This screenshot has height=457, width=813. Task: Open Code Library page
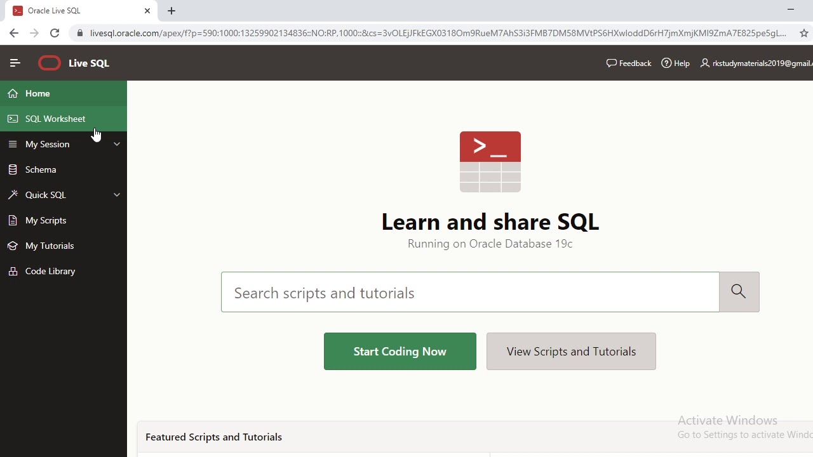pyautogui.click(x=64, y=271)
